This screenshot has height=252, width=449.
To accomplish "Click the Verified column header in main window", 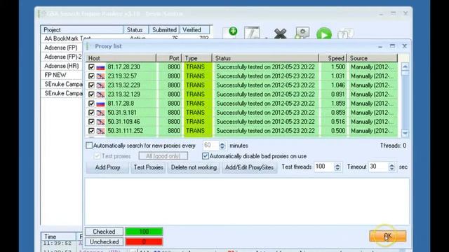I will click(x=194, y=29).
